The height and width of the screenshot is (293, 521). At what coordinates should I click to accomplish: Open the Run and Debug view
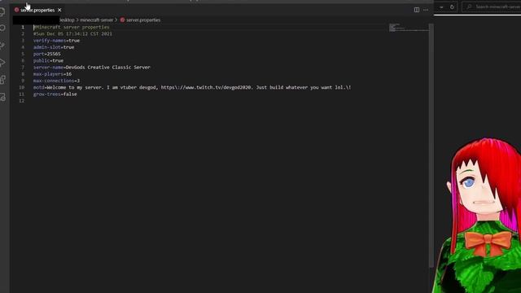(x=2, y=63)
